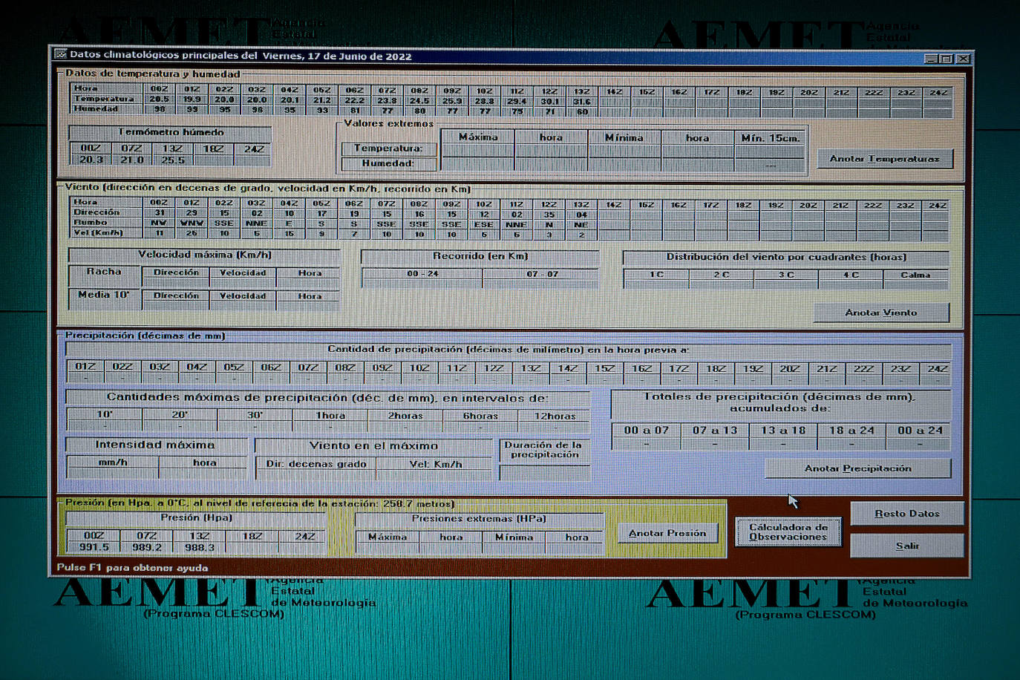The image size is (1020, 680).
Task: Click the empty 18Z pressure field
Action: click(252, 547)
